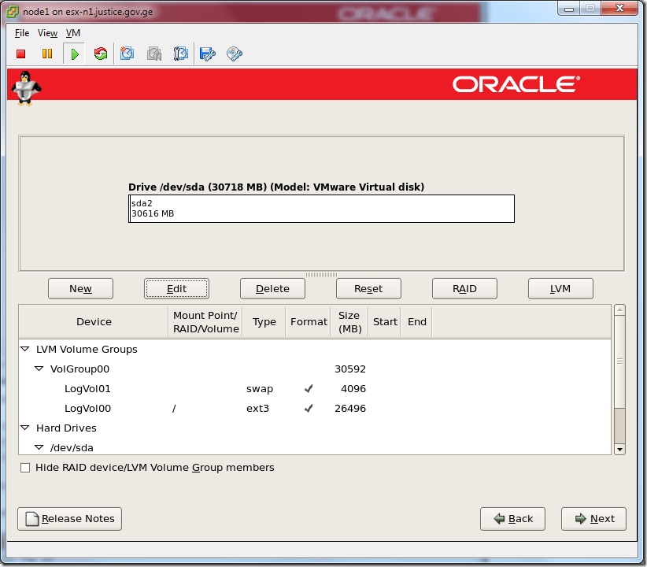Open the VM menu
This screenshot has width=647, height=567.
[x=72, y=33]
